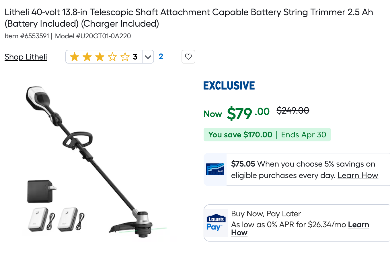The width and height of the screenshot is (390, 253).
Task: Click the EXCLUSIVE badge
Action: (229, 85)
